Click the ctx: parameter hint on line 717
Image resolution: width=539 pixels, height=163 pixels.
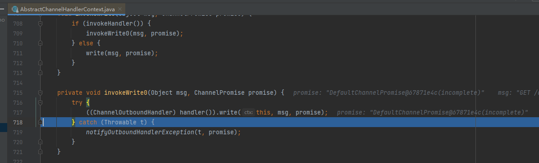(248, 112)
